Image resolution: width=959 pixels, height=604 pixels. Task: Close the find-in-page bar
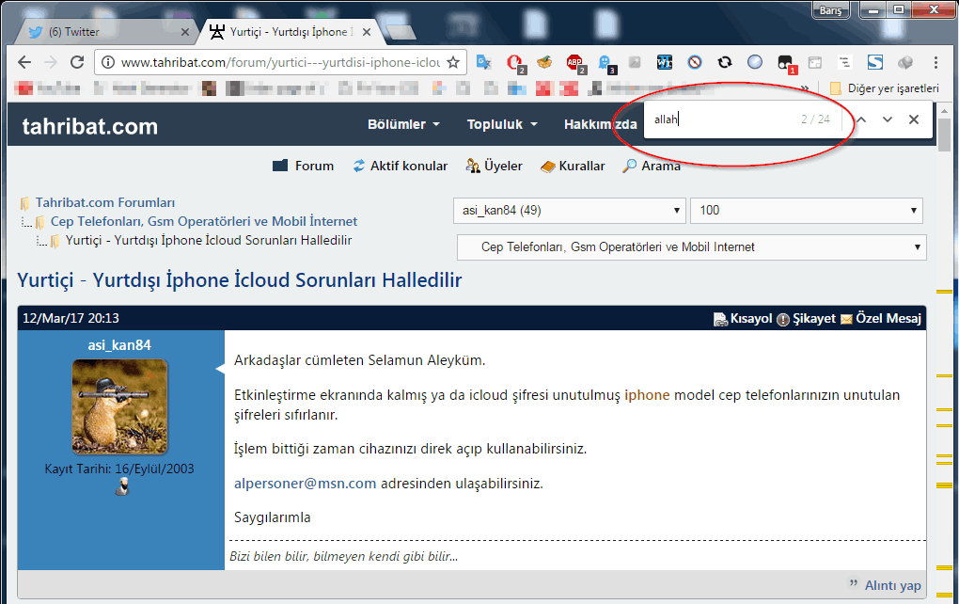[913, 119]
